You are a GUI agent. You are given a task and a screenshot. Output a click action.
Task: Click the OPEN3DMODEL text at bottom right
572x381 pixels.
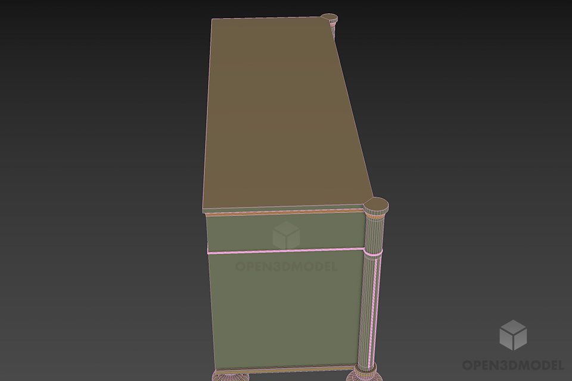[x=514, y=364]
